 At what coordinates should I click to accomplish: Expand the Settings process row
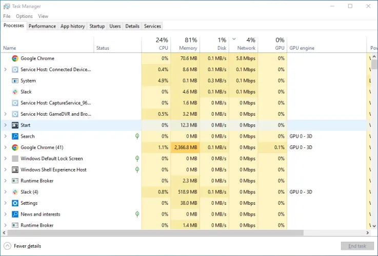tap(5, 203)
